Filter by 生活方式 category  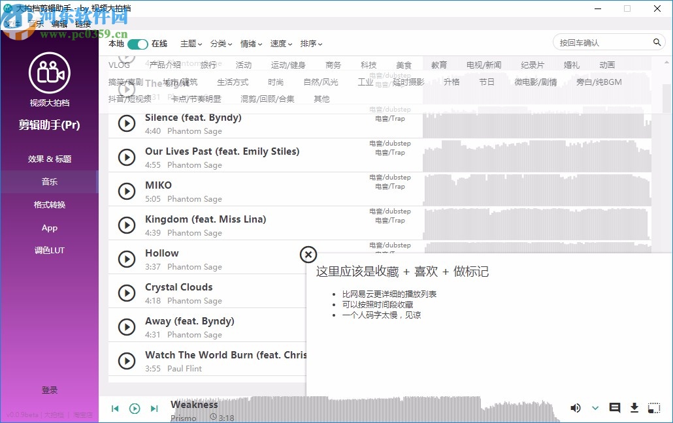[233, 82]
